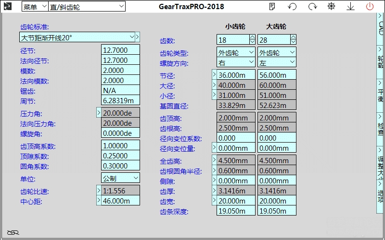385x240 pixels.
Task: Click the 径节 input field
Action: click(x=120, y=50)
